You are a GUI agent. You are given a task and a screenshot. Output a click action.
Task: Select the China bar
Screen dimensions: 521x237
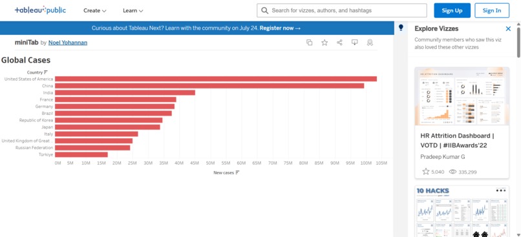209,86
